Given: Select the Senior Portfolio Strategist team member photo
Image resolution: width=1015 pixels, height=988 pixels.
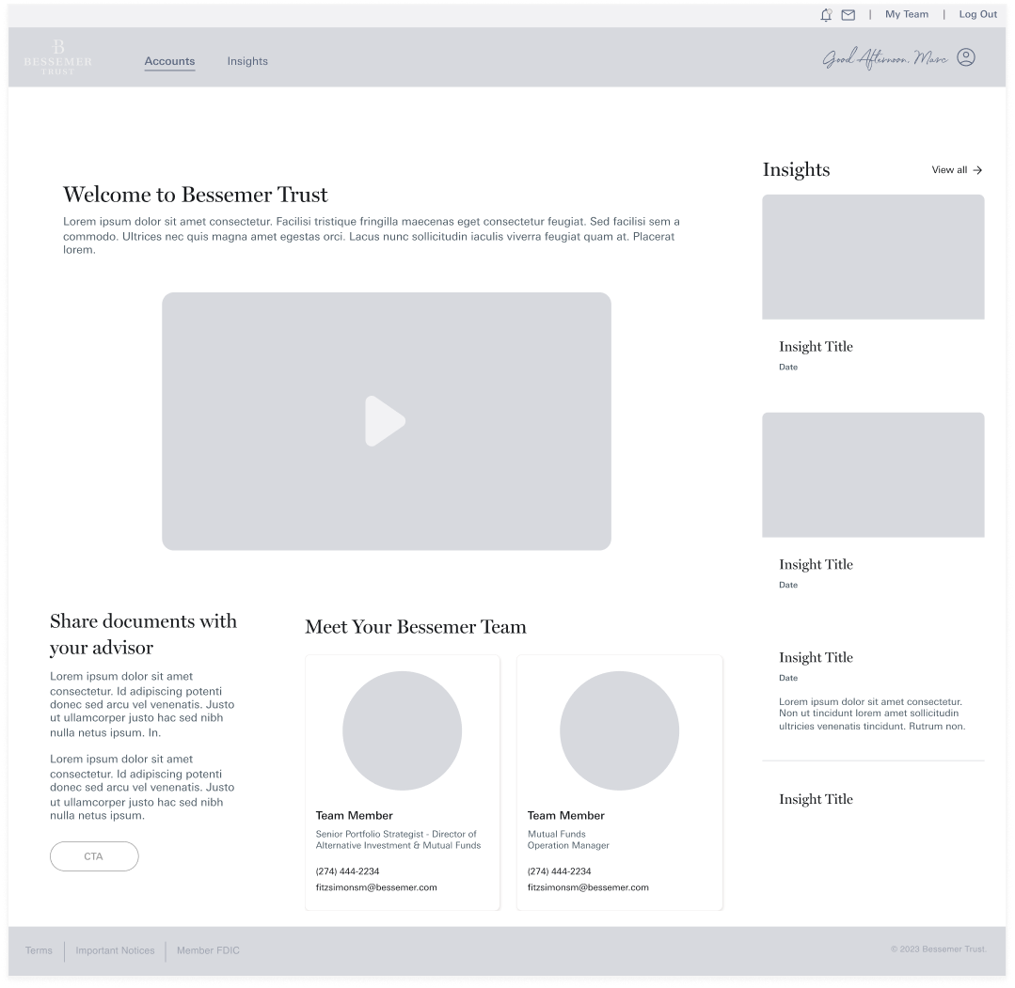Looking at the screenshot, I should click(x=402, y=730).
